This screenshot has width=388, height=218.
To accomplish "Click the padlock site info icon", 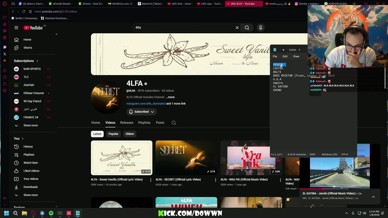I will click(30, 12).
